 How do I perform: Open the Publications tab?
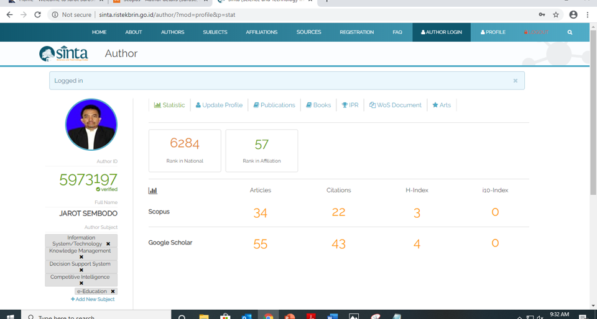[x=274, y=105]
